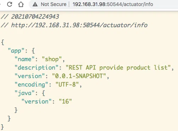178x131 pixels.
Task: Select the "encoding" key
Action: (x=31, y=84)
